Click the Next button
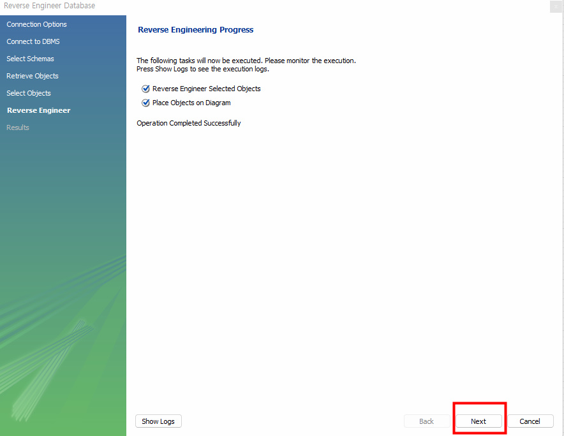This screenshot has height=436, width=564. click(x=479, y=421)
